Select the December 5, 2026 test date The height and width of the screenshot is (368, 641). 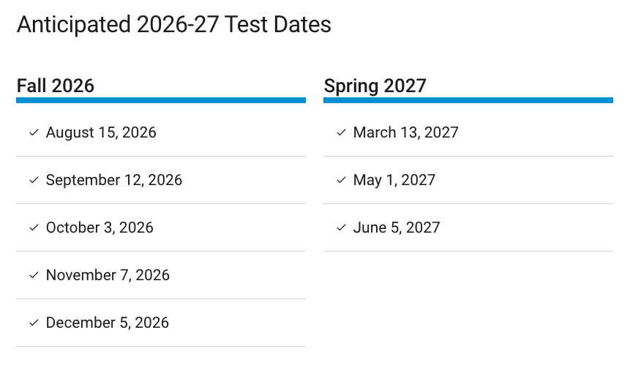pyautogui.click(x=108, y=323)
